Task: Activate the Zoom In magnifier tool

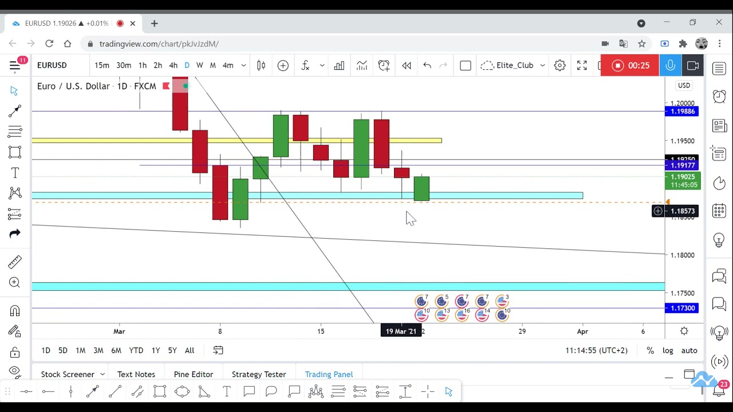Action: point(15,282)
